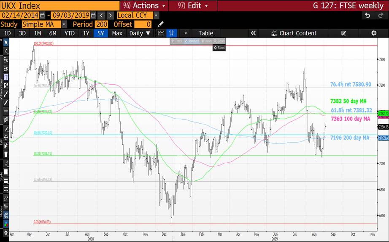Image resolution: width=389 pixels, height=242 pixels.
Task: Open the RGB color mode icon
Action: pyautogui.click(x=6, y=224)
